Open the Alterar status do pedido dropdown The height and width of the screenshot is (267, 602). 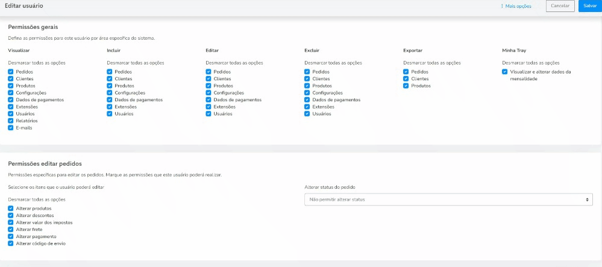coord(448,199)
